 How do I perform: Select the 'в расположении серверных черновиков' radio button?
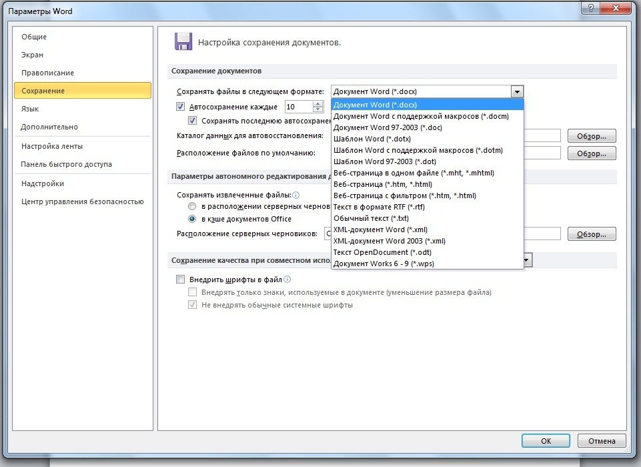(191, 206)
